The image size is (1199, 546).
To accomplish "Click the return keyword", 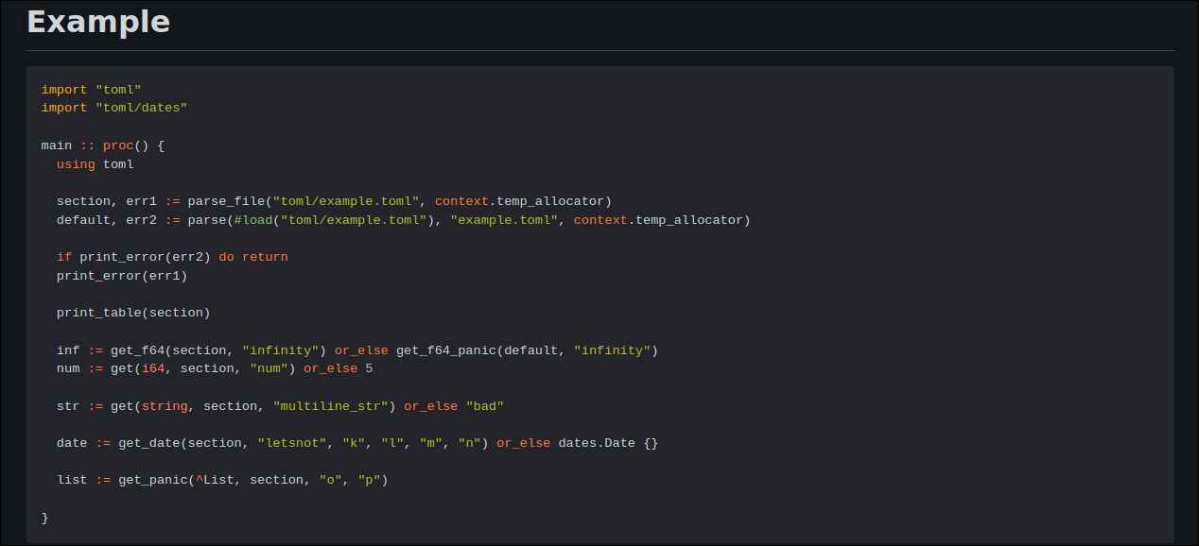I will point(265,257).
